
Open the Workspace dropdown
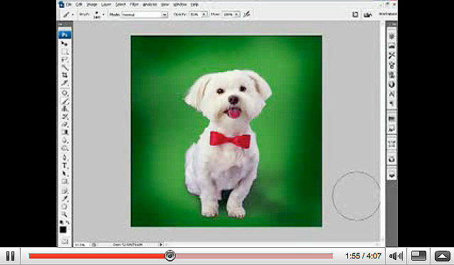[388, 14]
